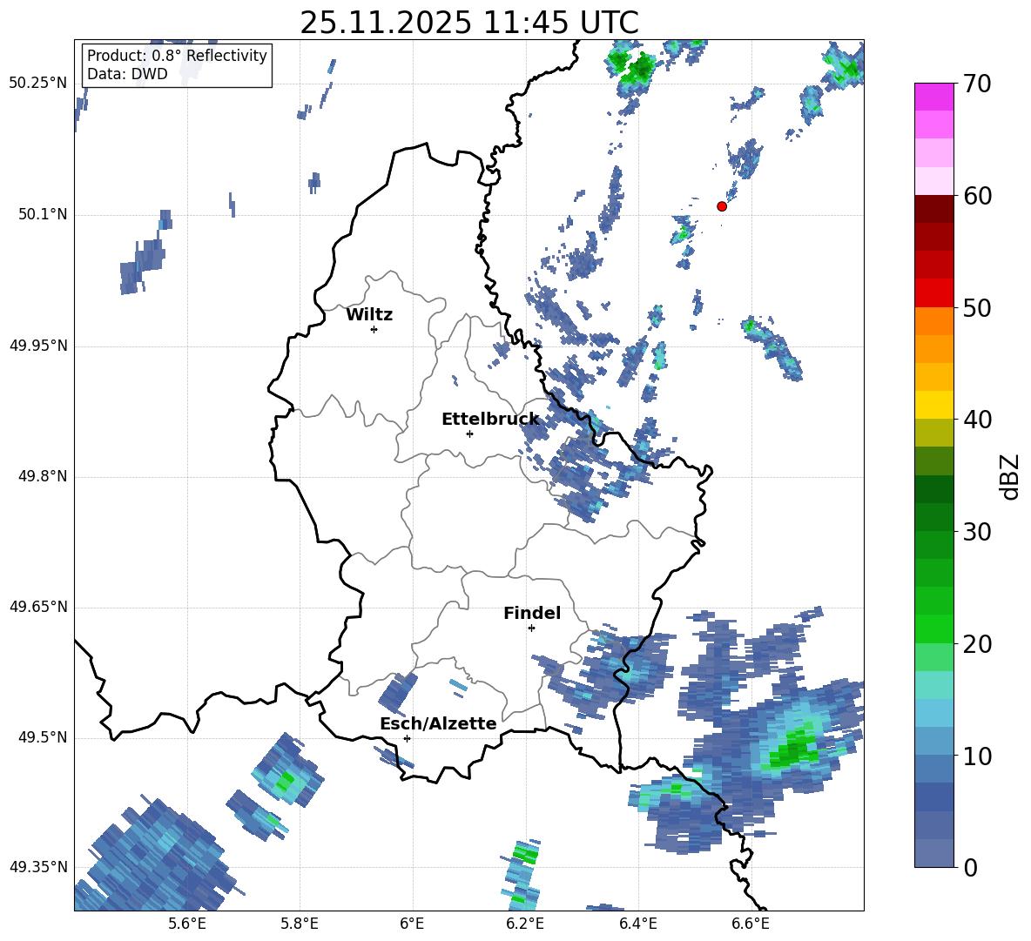Pick the orange color just above the 50 tick
Viewport: 1031px width, 941px height.
tap(933, 321)
